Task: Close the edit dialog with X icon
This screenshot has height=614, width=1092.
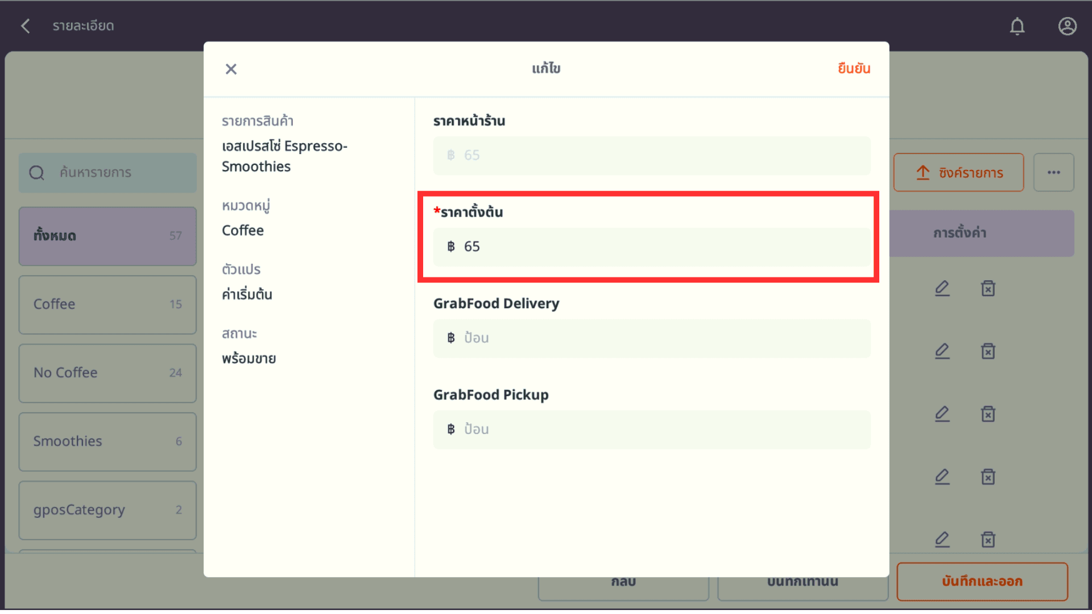Action: click(x=231, y=69)
